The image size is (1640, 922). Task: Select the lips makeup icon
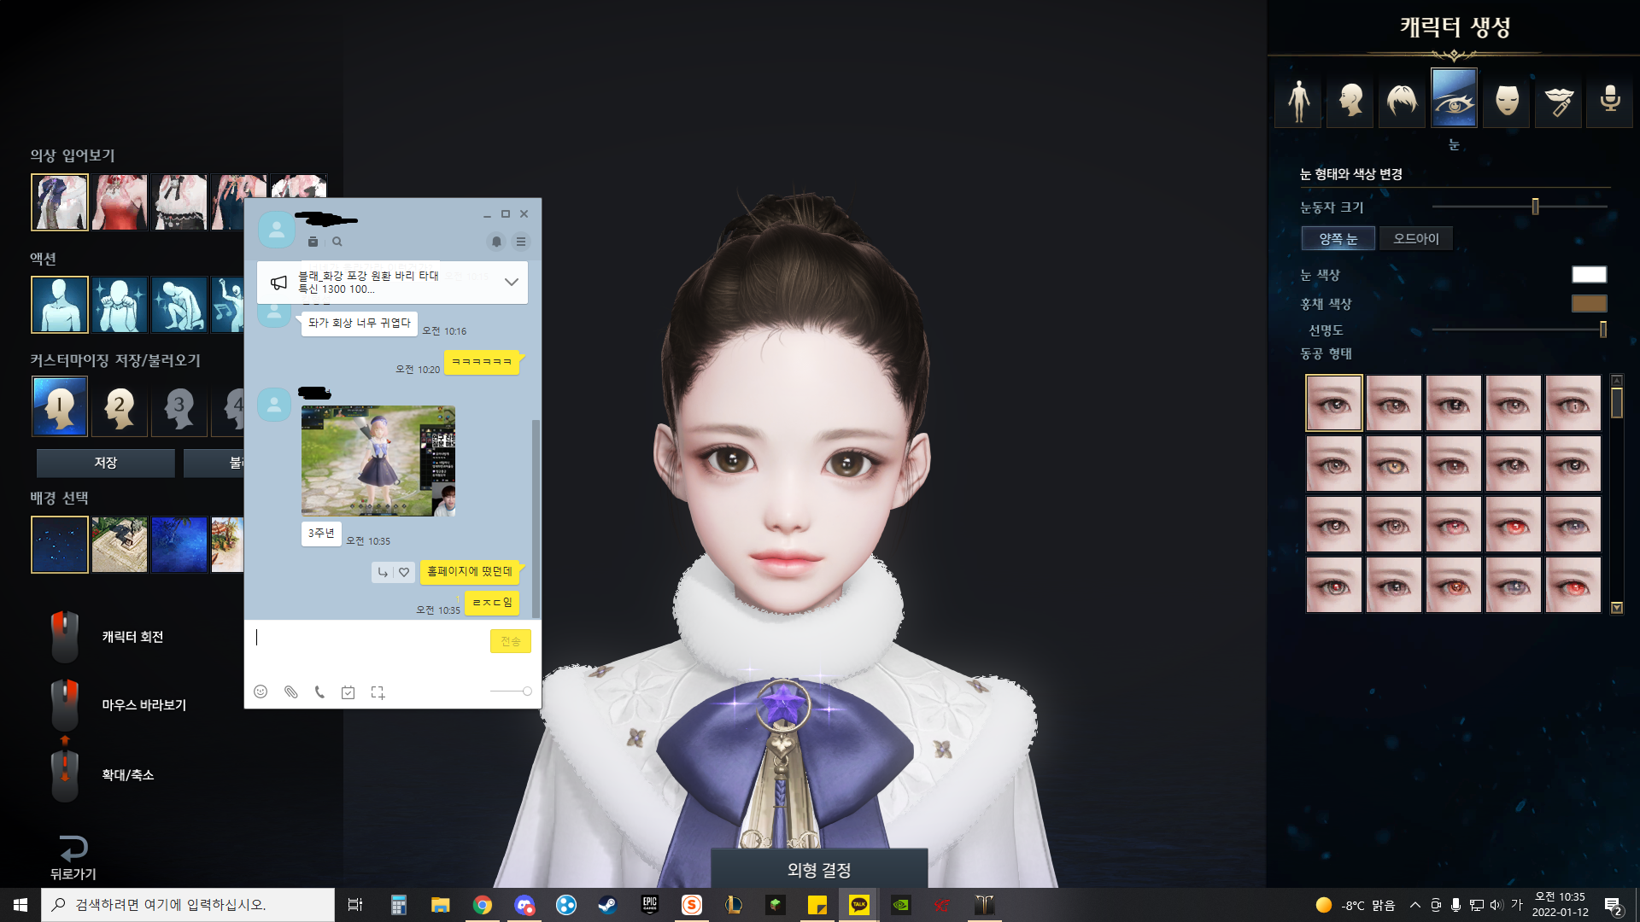(x=1559, y=101)
